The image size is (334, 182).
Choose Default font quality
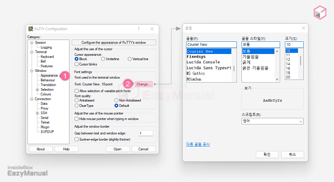[116, 106]
